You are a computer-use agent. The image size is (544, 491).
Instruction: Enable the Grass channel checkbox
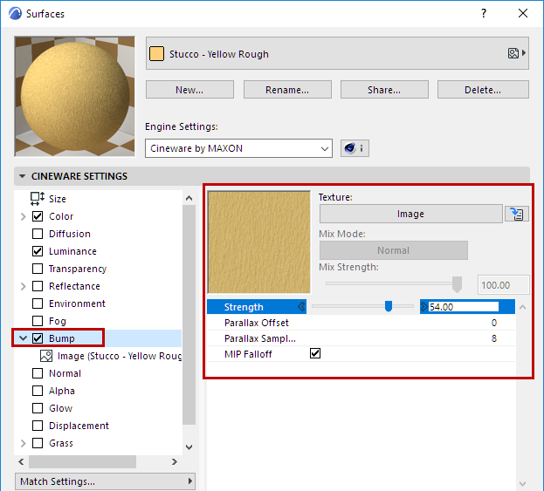pos(38,443)
